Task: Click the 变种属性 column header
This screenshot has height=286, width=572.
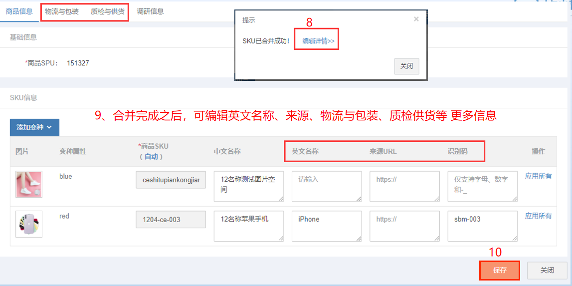Action: pos(73,152)
